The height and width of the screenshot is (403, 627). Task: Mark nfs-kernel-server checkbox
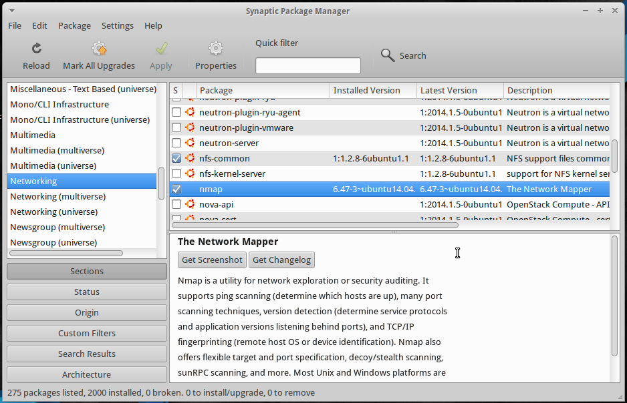[176, 173]
